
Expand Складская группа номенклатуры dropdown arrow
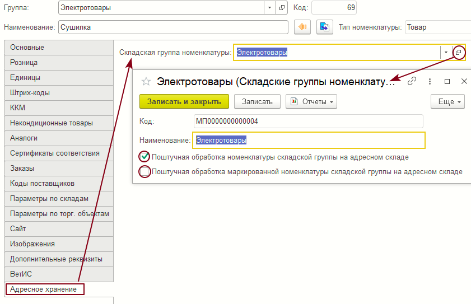pos(446,52)
